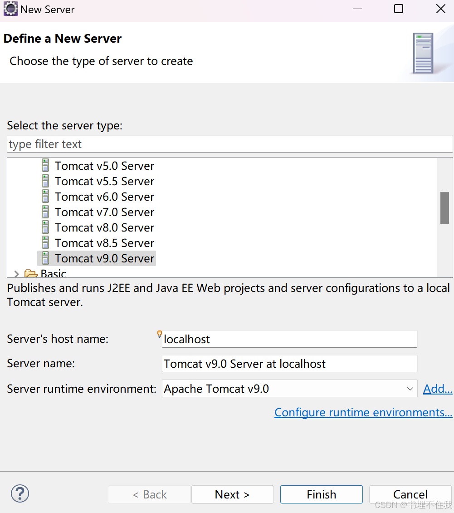Click the Server name field

coord(290,364)
